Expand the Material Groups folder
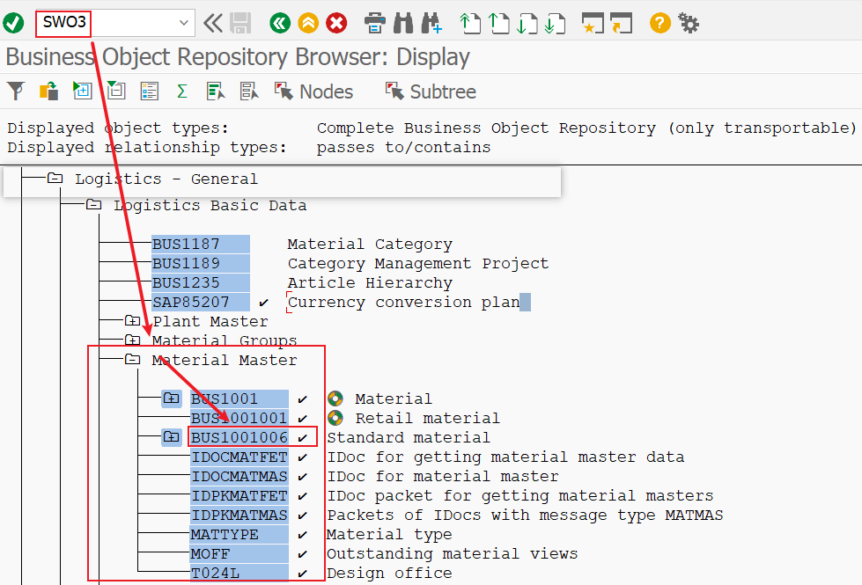 point(132,340)
